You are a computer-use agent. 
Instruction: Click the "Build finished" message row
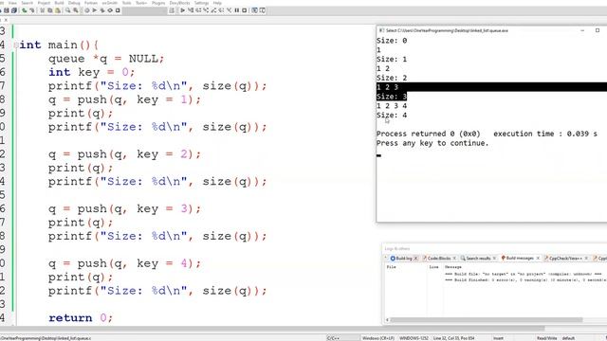(x=525, y=279)
